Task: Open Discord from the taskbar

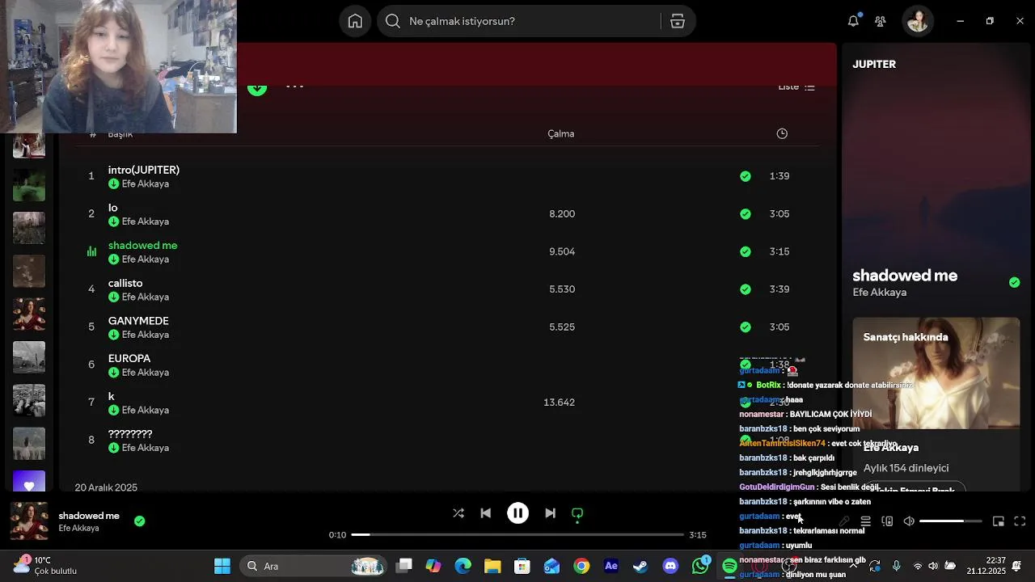Action: click(670, 566)
